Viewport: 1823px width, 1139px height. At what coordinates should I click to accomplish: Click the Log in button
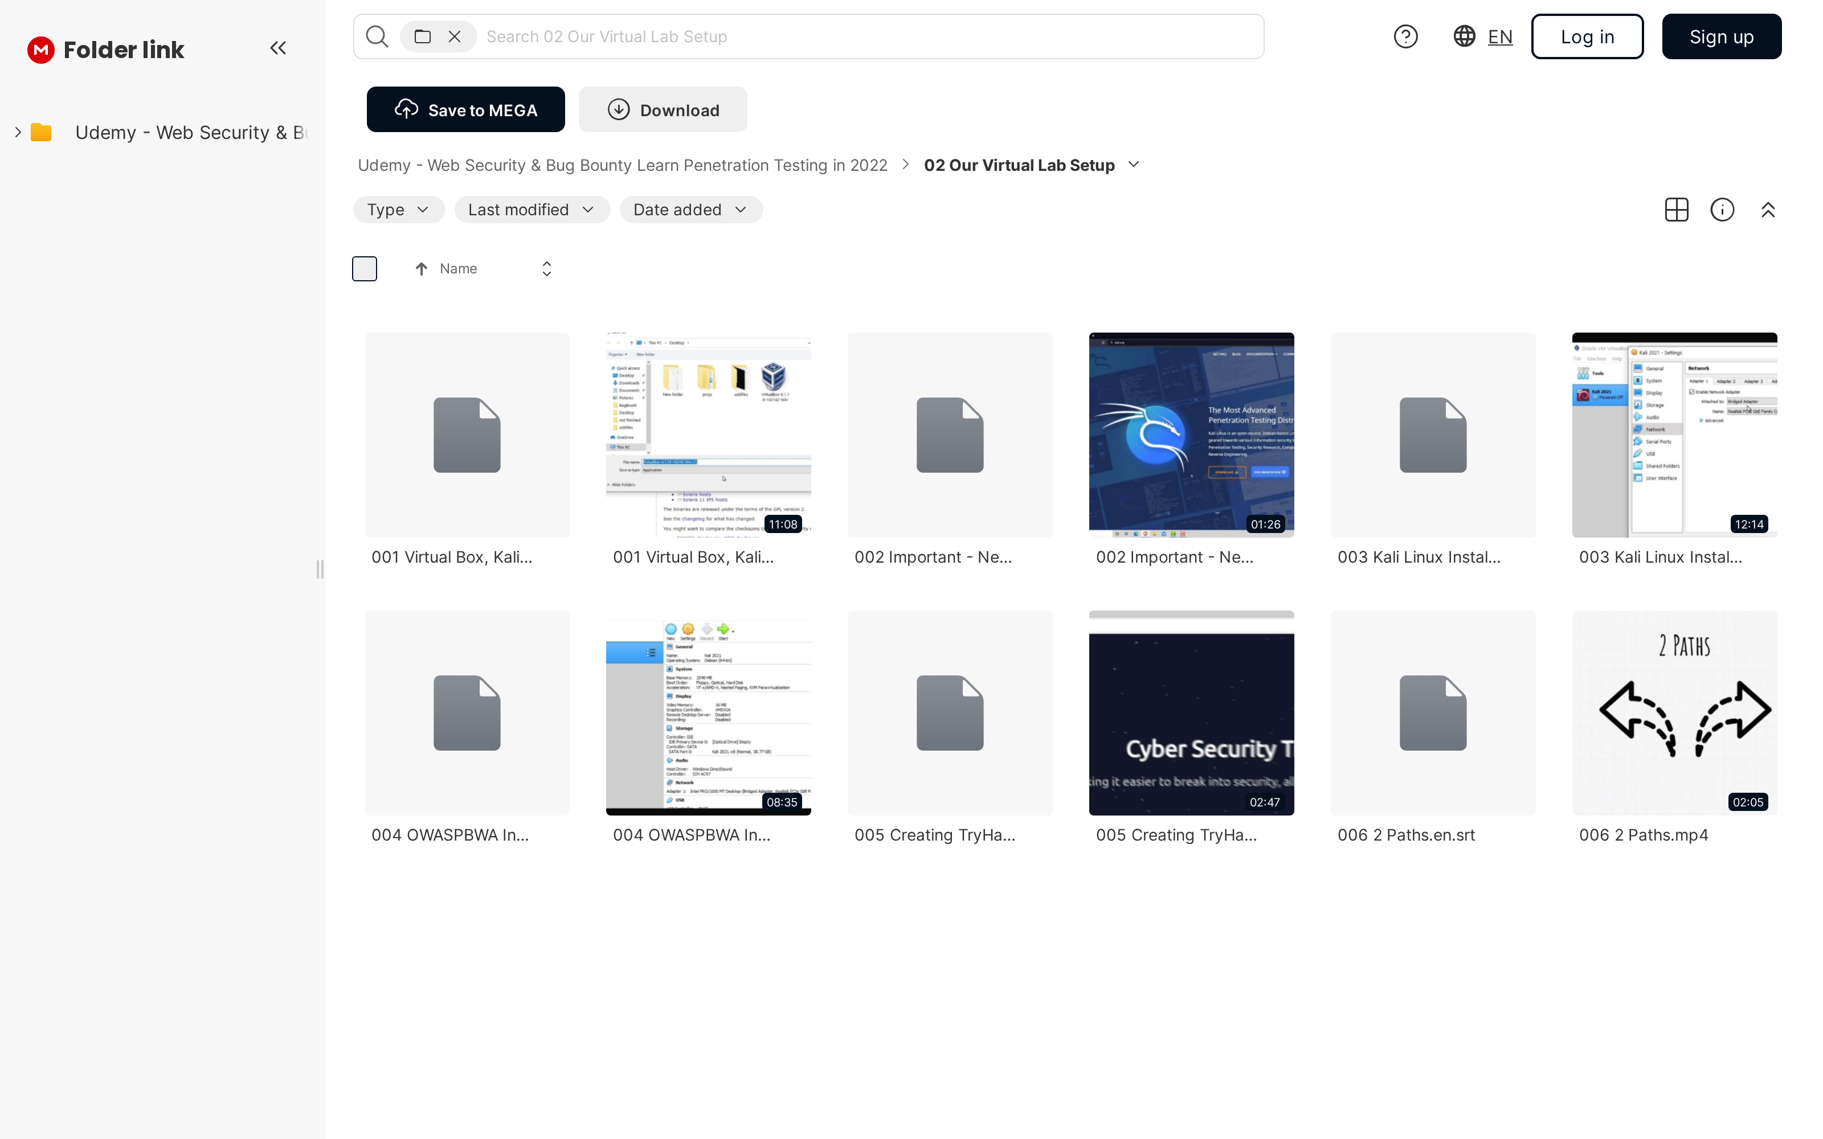pyautogui.click(x=1587, y=36)
